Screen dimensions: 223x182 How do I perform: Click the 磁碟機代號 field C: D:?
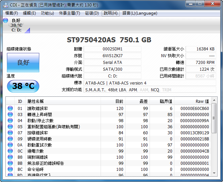[113, 76]
